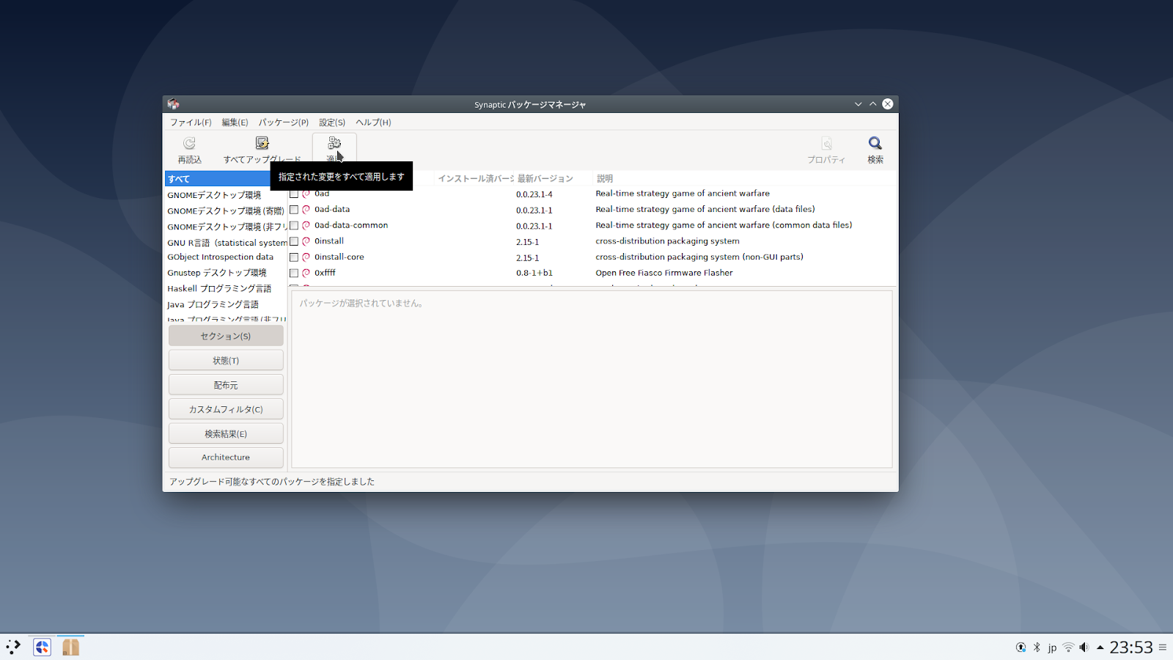The width and height of the screenshot is (1173, 660).
Task: Click the すべてアップグレード toolbar icon
Action: pos(262,143)
